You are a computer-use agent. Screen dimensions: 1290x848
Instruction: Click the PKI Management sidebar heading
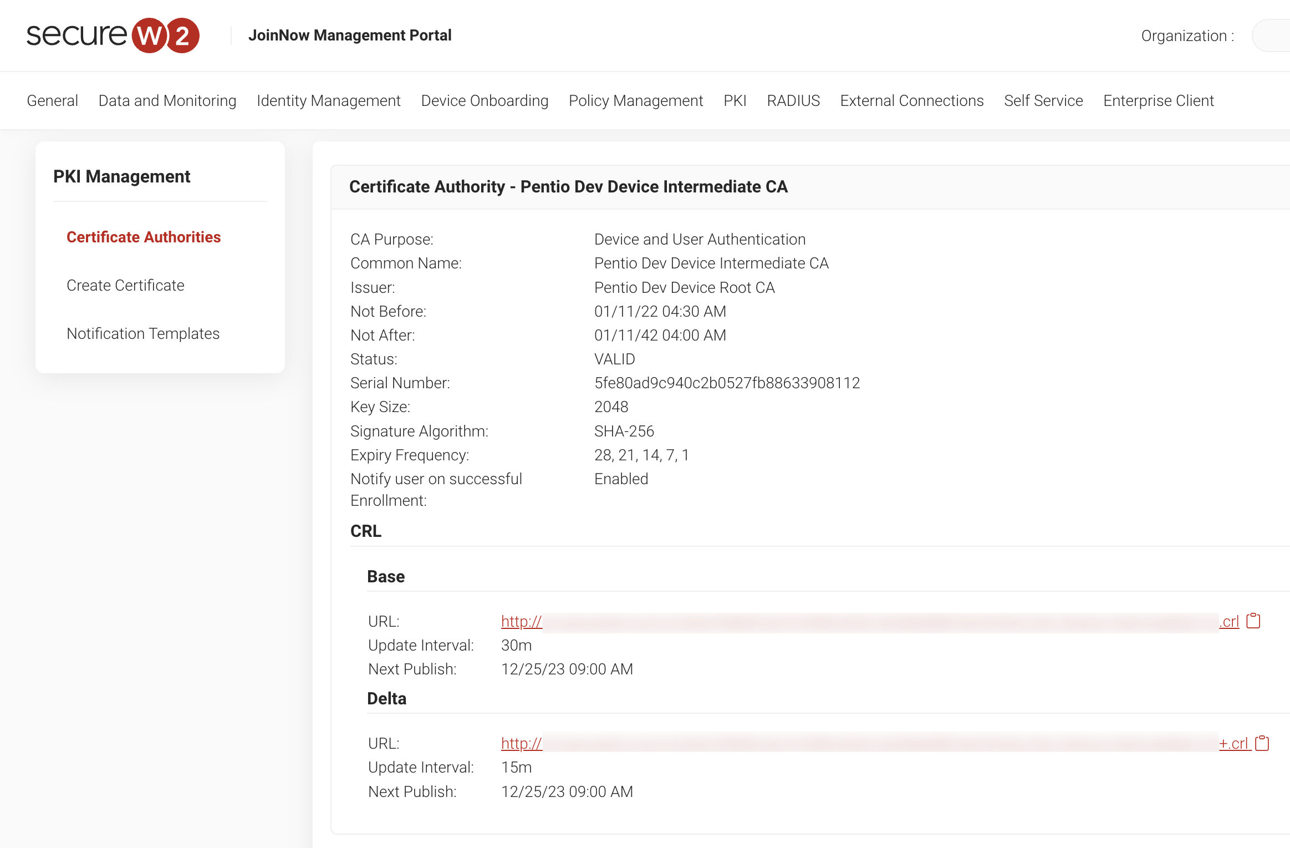[121, 176]
